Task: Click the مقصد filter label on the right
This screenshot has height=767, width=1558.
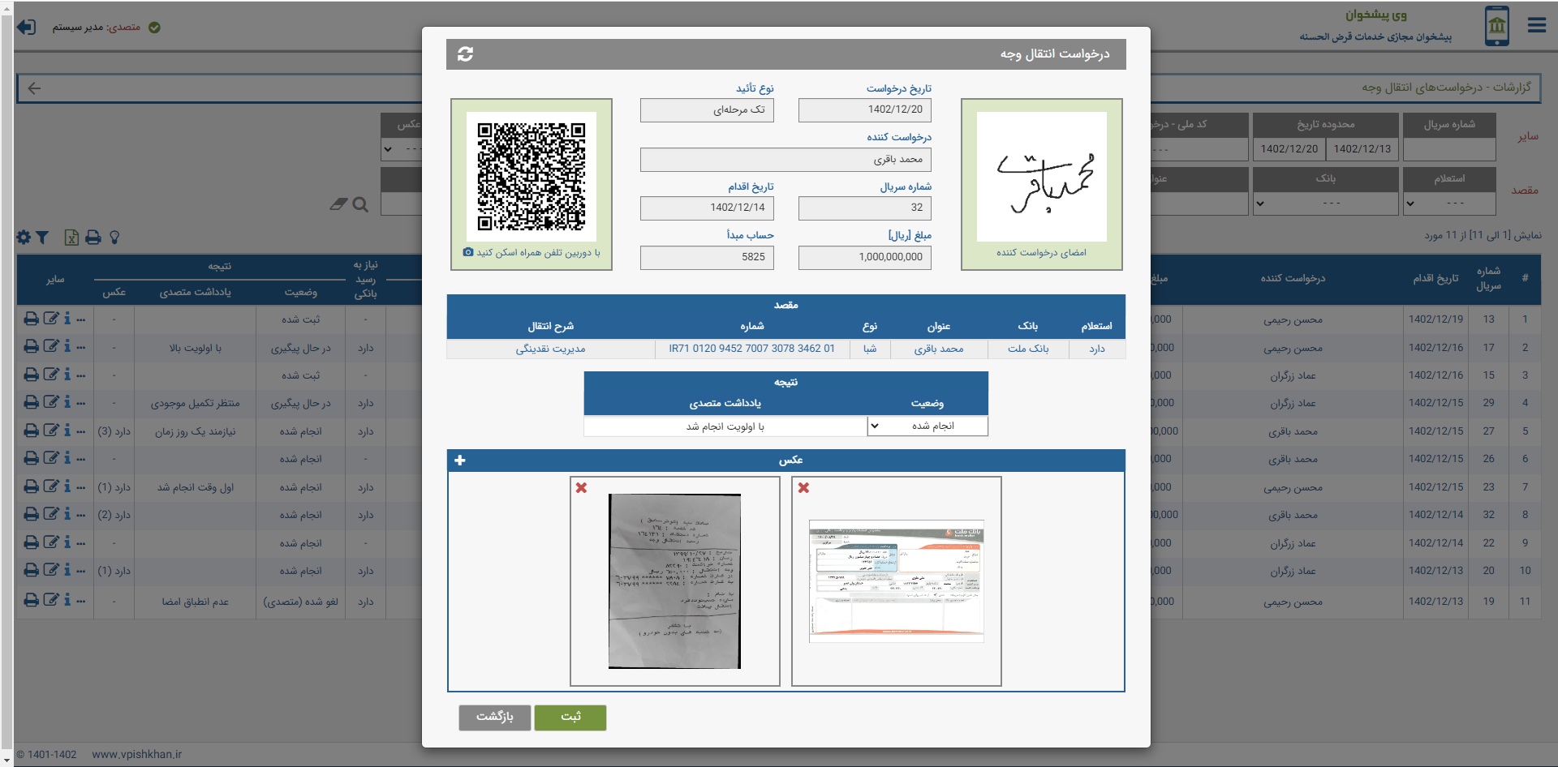Action: point(1525,191)
